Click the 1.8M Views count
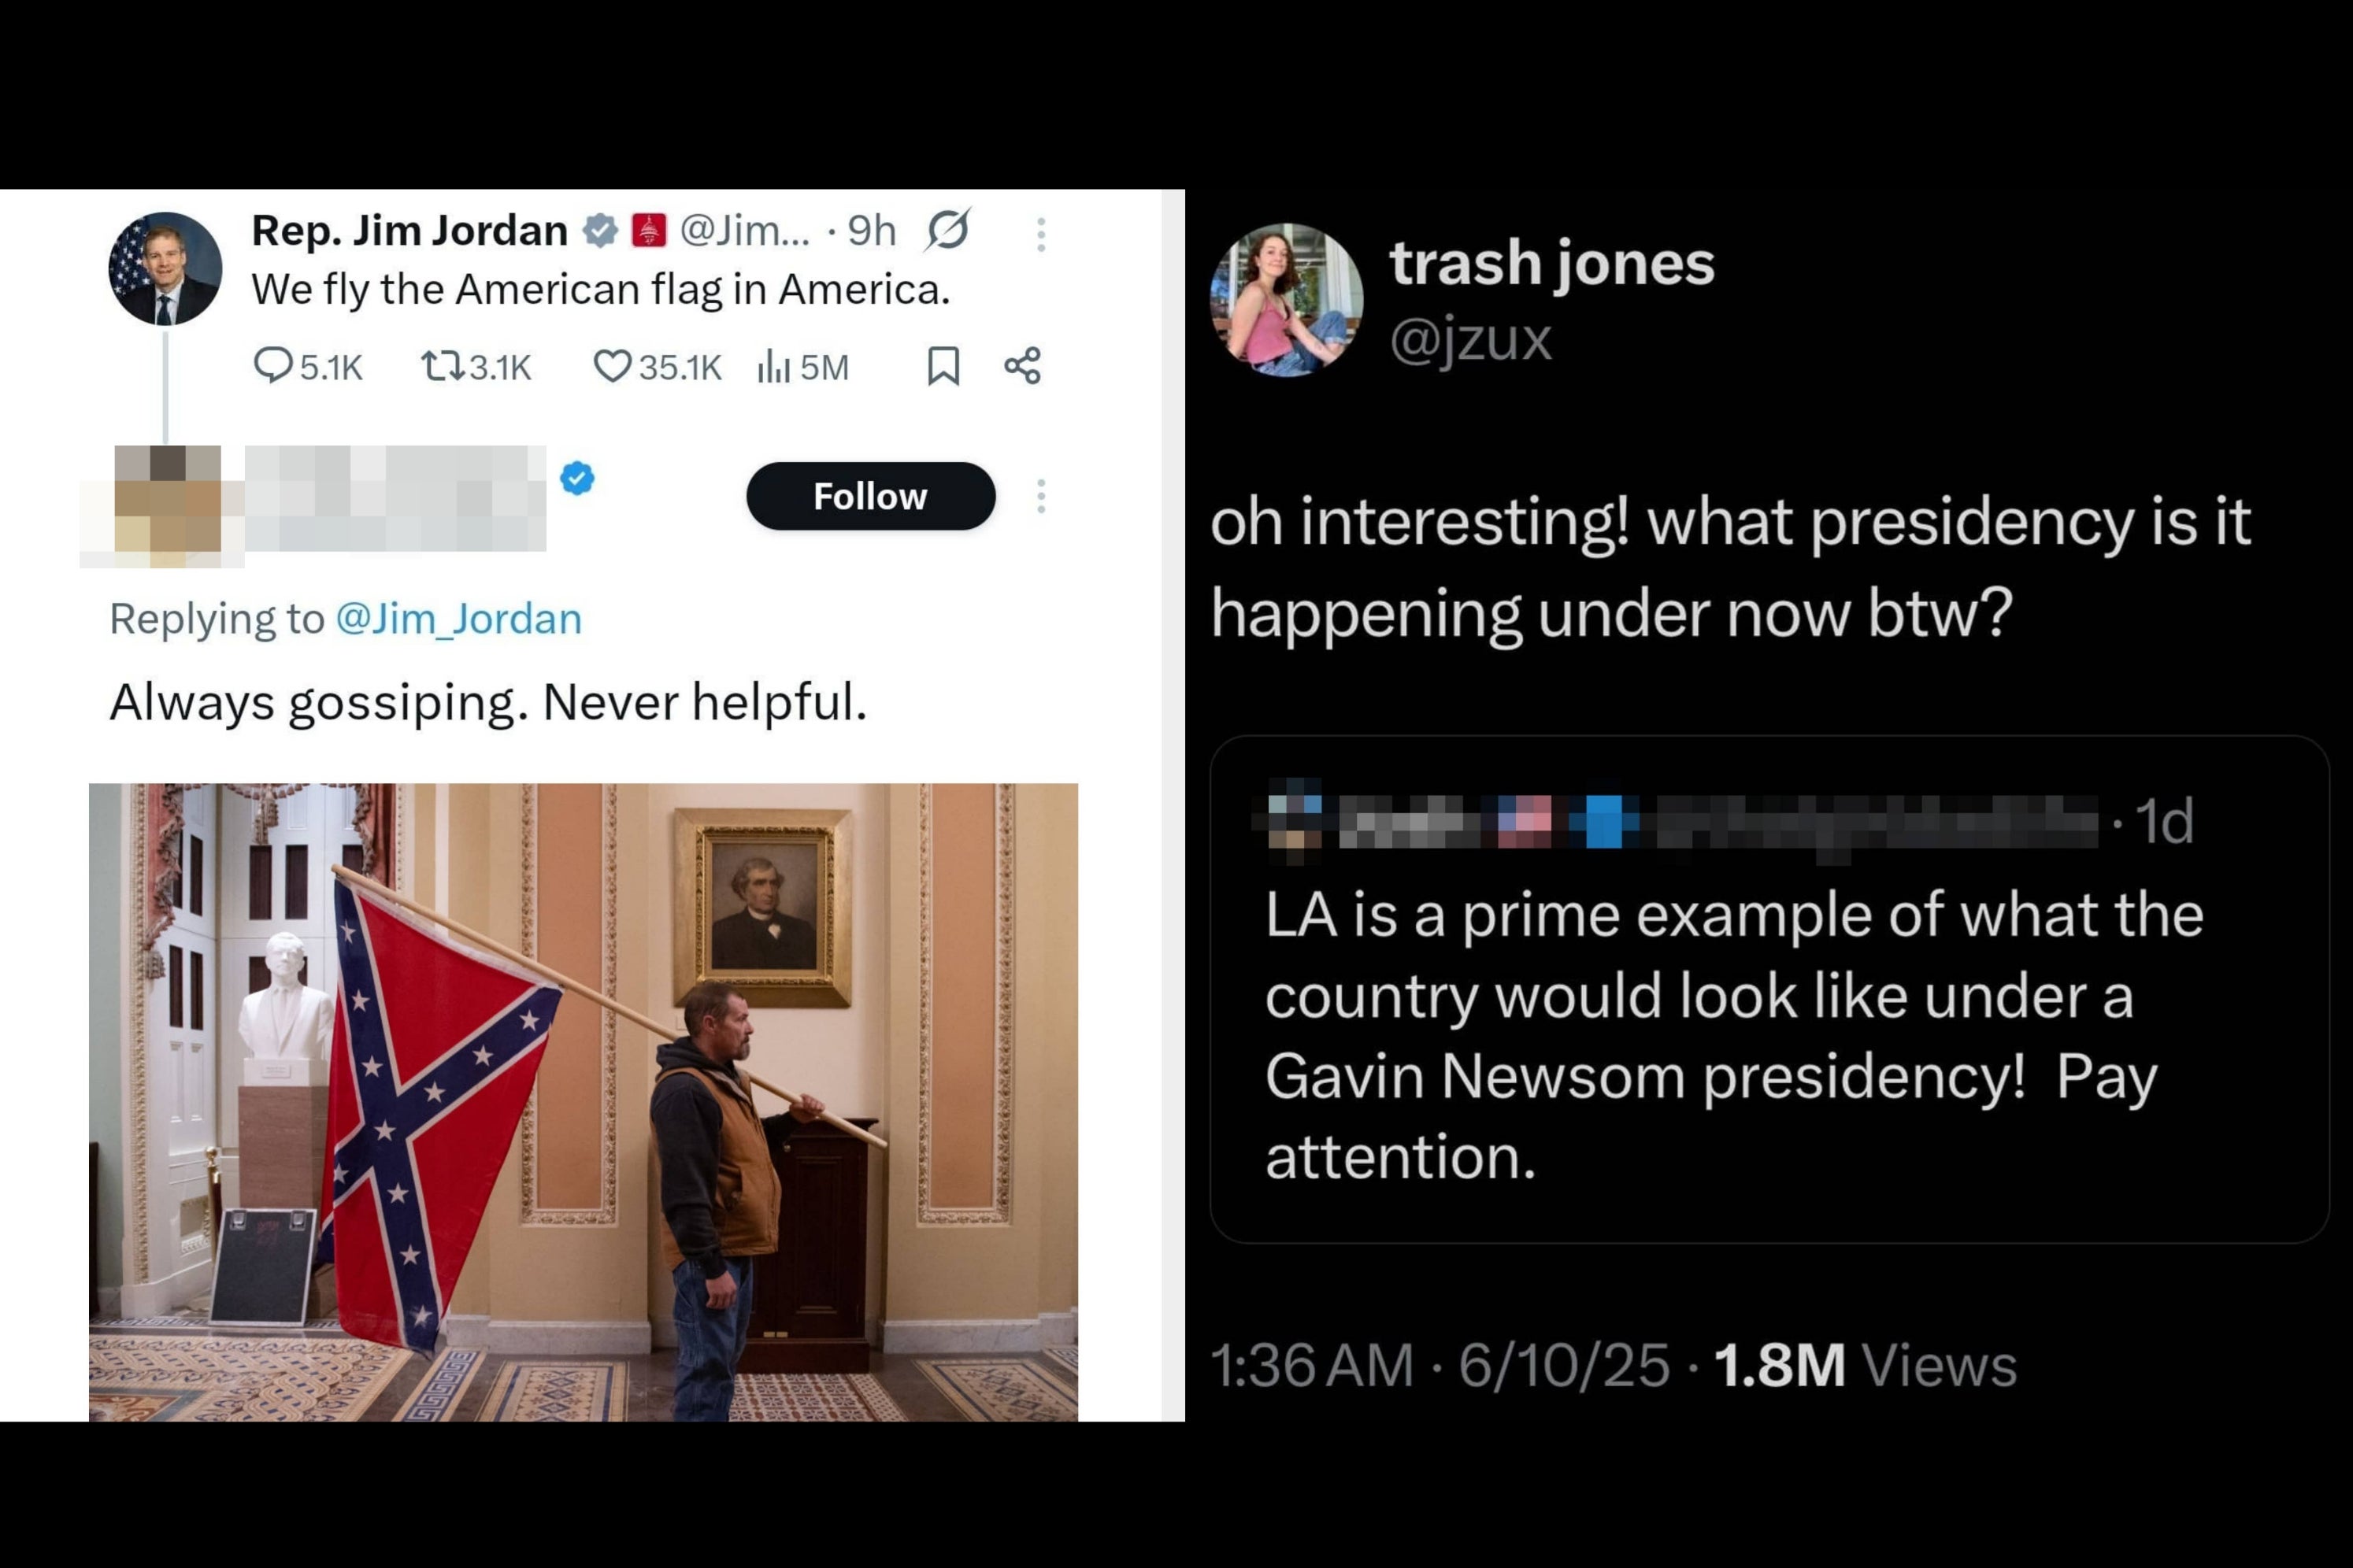The image size is (2353, 1568). 1865,1365
